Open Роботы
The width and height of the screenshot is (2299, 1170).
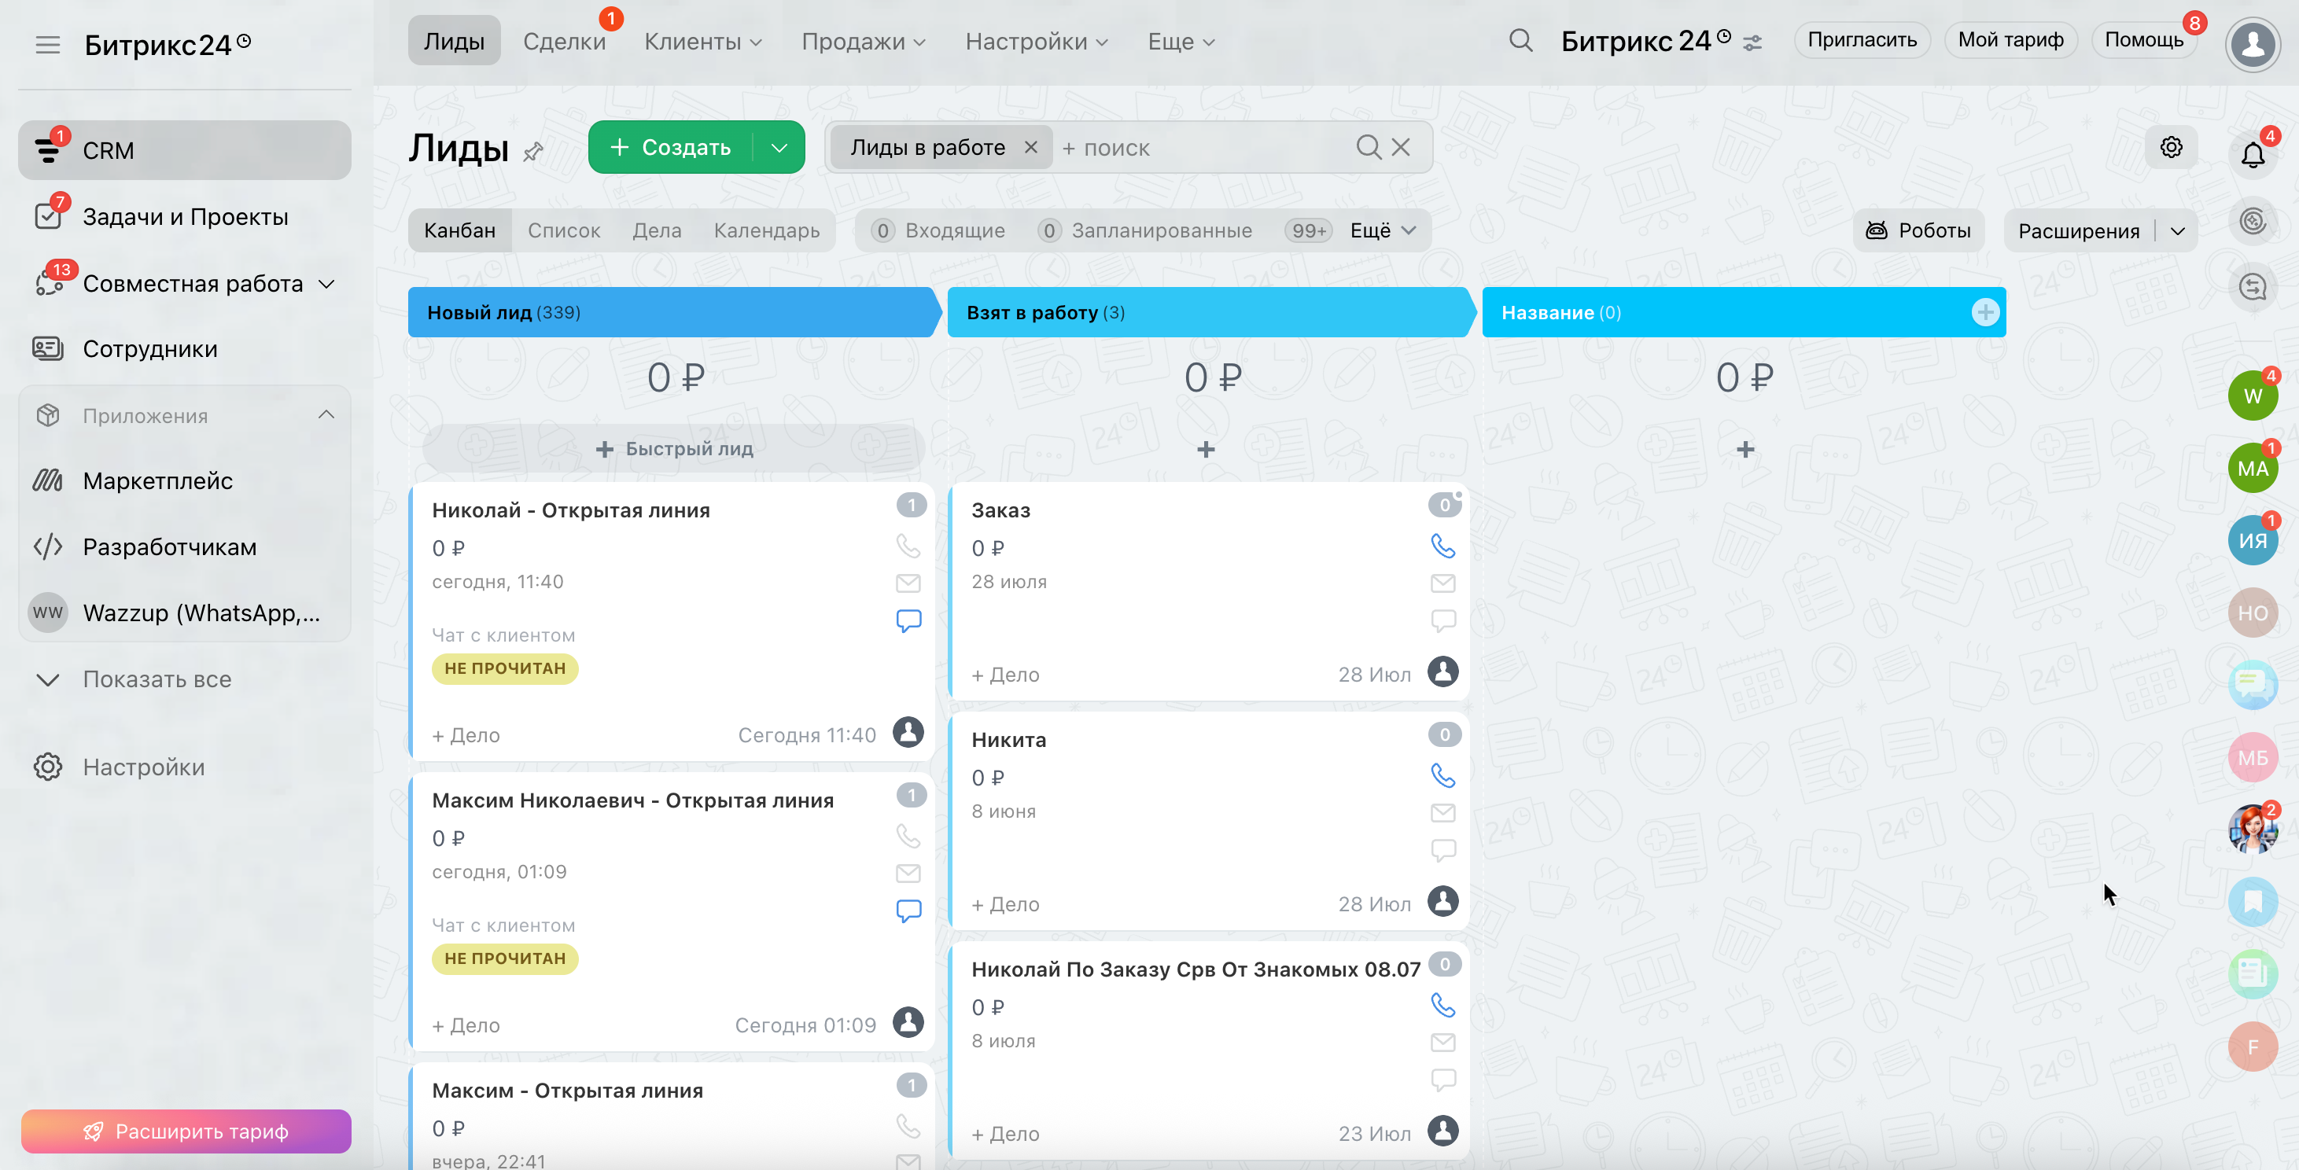[1918, 230]
